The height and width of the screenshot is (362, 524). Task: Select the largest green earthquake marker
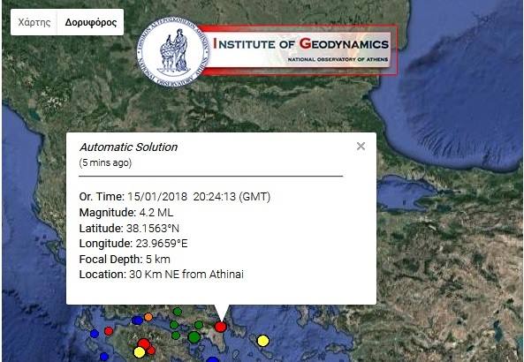pos(194,337)
